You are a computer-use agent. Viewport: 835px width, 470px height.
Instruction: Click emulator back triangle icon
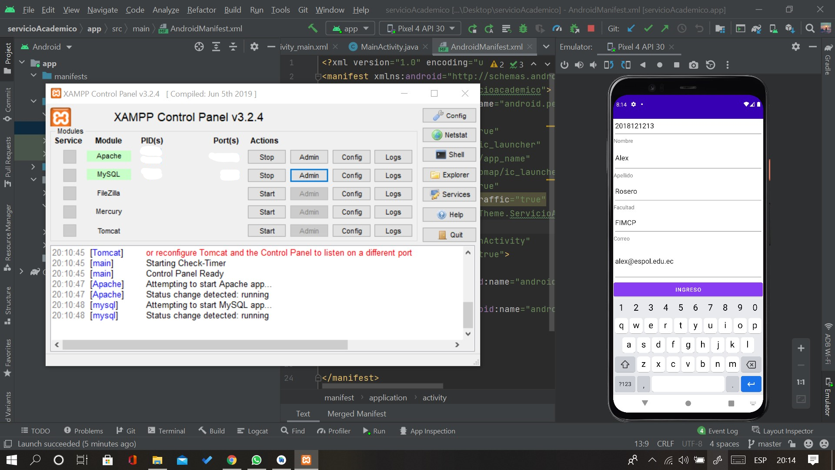click(643, 65)
